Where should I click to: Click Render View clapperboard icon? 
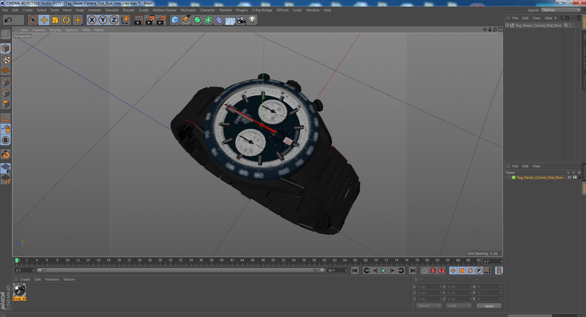point(138,20)
